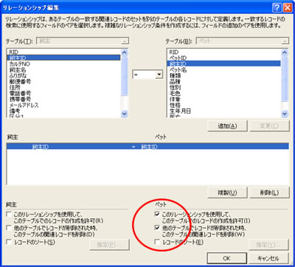Open the help question mark button

click(277, 7)
